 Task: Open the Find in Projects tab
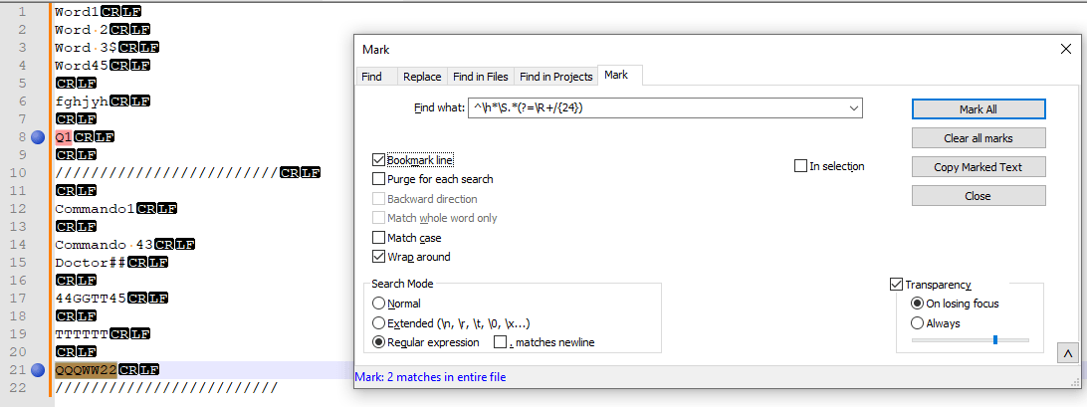coord(556,77)
